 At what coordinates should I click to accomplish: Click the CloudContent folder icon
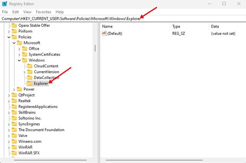coord(29,66)
